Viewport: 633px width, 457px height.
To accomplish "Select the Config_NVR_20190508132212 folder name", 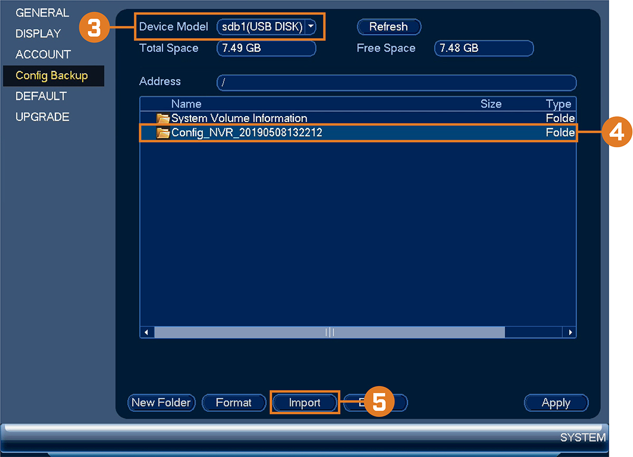I will pos(247,133).
